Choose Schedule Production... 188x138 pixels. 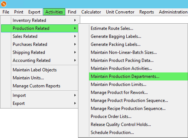133,133
